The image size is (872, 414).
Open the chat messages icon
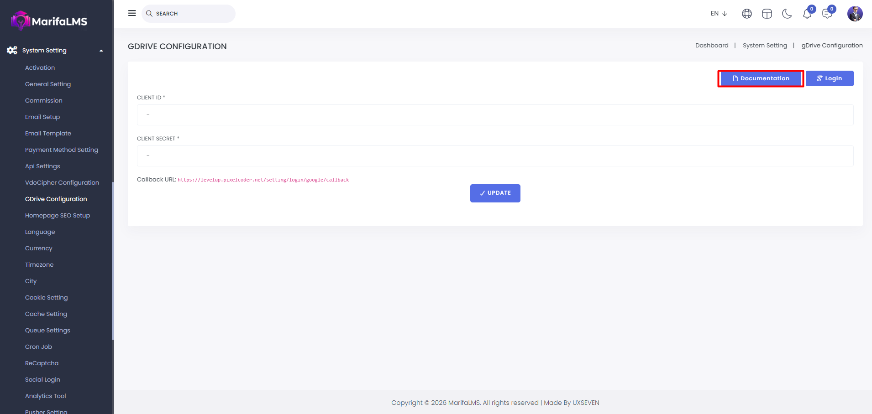827,14
